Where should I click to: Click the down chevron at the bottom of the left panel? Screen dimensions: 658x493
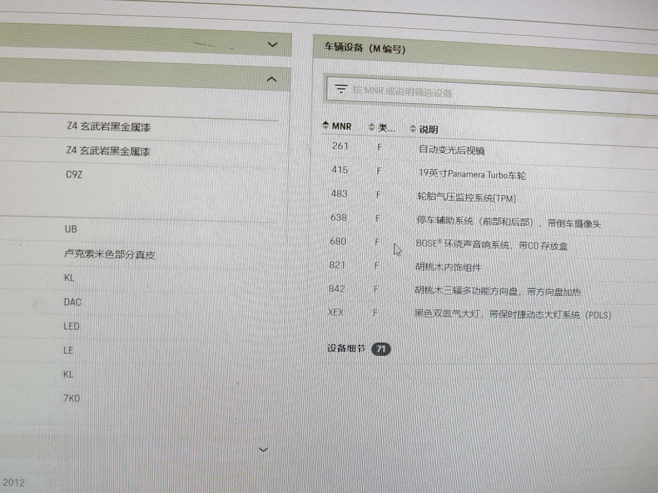(x=263, y=449)
